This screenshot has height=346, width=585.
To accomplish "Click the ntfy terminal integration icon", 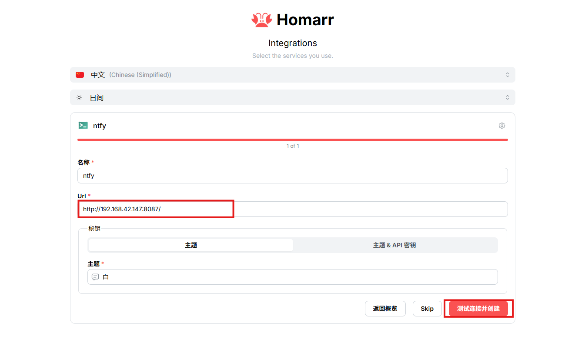I will point(83,126).
